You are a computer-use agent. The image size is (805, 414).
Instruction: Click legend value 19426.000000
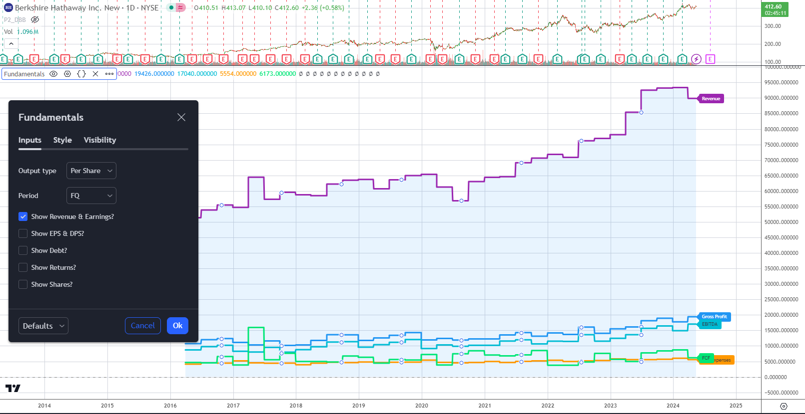154,74
